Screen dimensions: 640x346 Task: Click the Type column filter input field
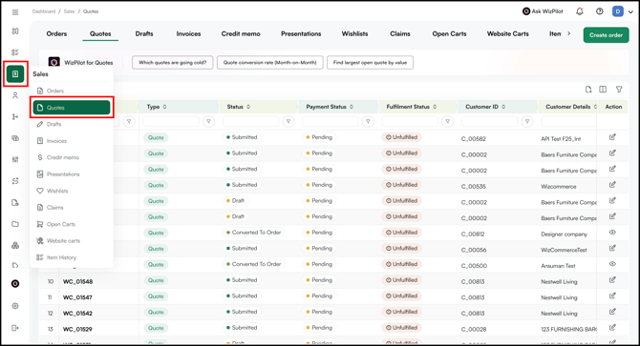(171, 121)
